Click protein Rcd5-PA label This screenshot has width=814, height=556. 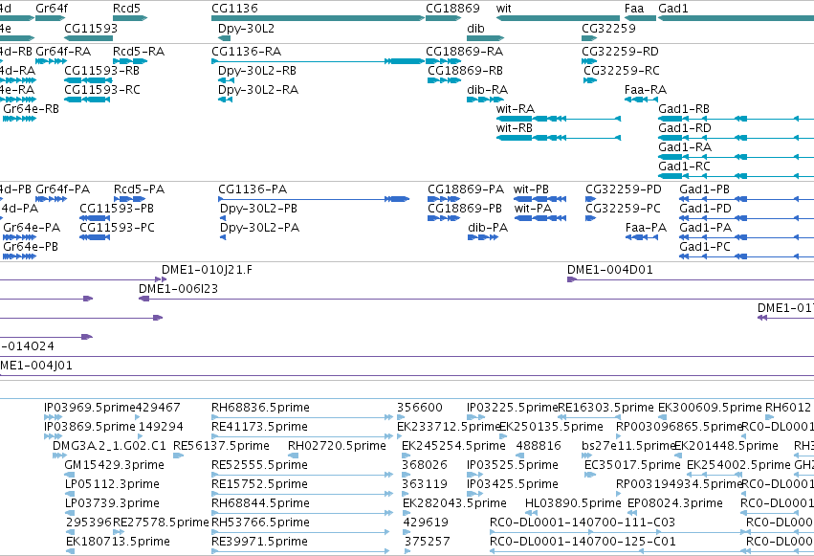pyautogui.click(x=139, y=189)
